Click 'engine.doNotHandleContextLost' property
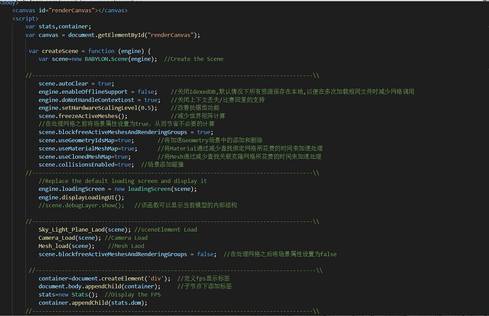489x316 pixels. tap(86, 100)
